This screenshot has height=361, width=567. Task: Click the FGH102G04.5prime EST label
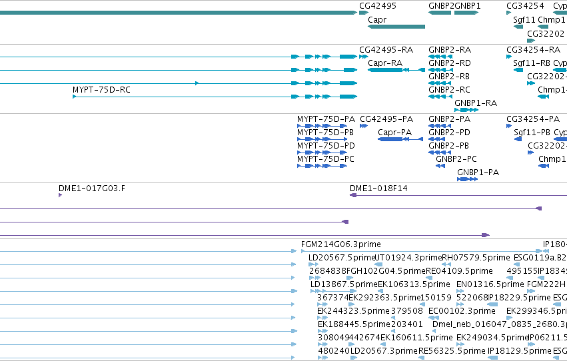pos(386,271)
